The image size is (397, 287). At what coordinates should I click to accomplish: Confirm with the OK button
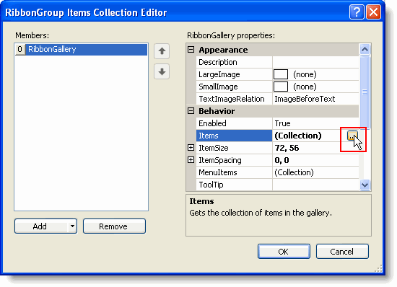point(284,252)
